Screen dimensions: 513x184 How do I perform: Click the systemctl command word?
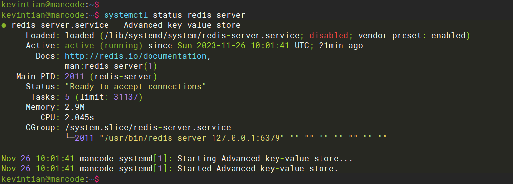click(126, 15)
